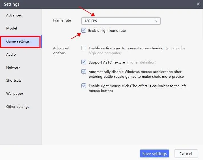Click the 'Support ASTC Texture' label text
The width and height of the screenshot is (203, 160).
click(107, 62)
